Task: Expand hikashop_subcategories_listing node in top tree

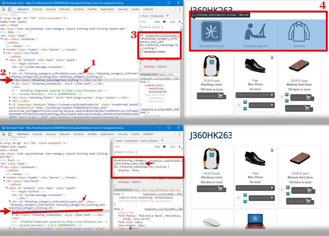Action: [x=13, y=80]
